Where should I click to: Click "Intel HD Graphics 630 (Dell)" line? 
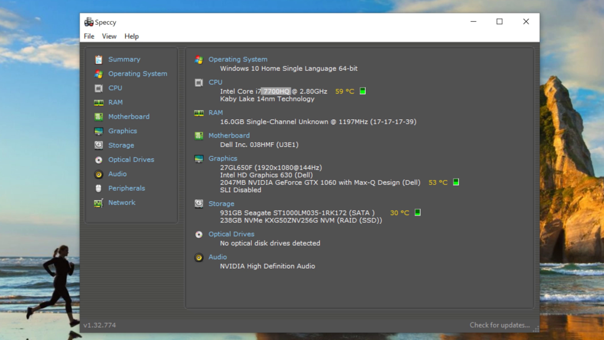266,175
